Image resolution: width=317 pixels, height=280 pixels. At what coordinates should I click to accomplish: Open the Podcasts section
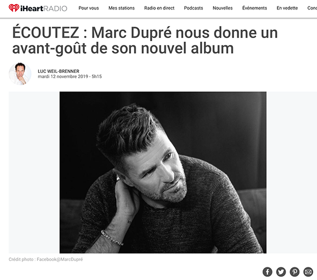[193, 8]
